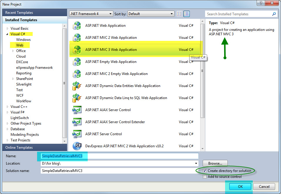Screen dimensions: 281x194
Task: Click Browse to choose a location
Action: click(215, 163)
